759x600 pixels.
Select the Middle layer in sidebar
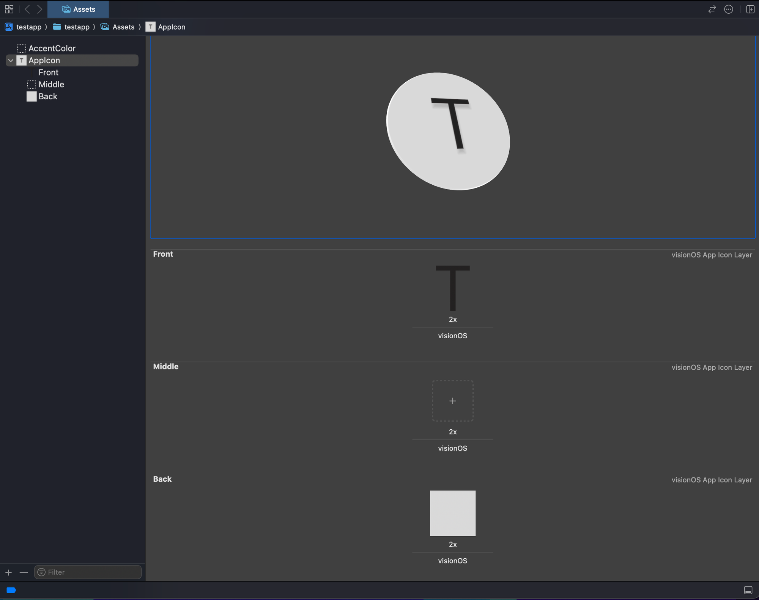click(51, 85)
